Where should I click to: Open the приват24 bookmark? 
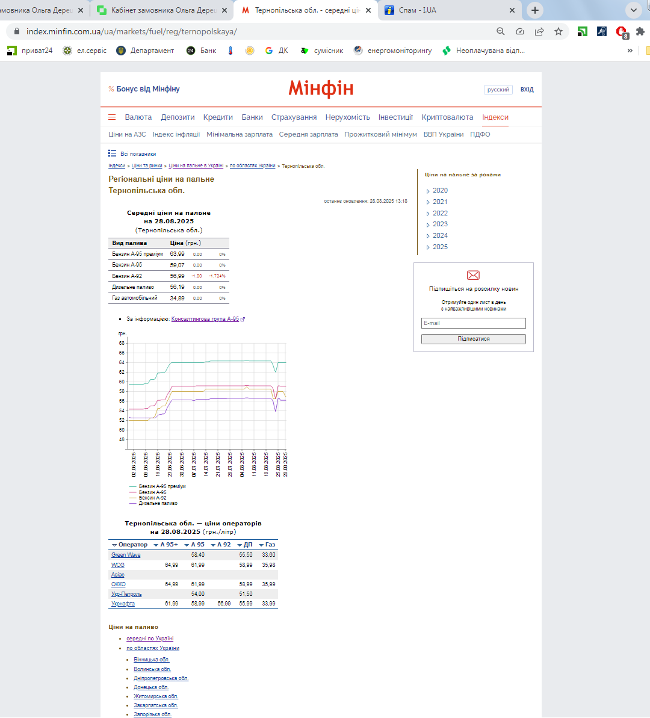point(30,51)
